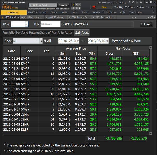157x155 pixels.
Task: Select the Gain/Loss sub-tab
Action: tap(82, 33)
